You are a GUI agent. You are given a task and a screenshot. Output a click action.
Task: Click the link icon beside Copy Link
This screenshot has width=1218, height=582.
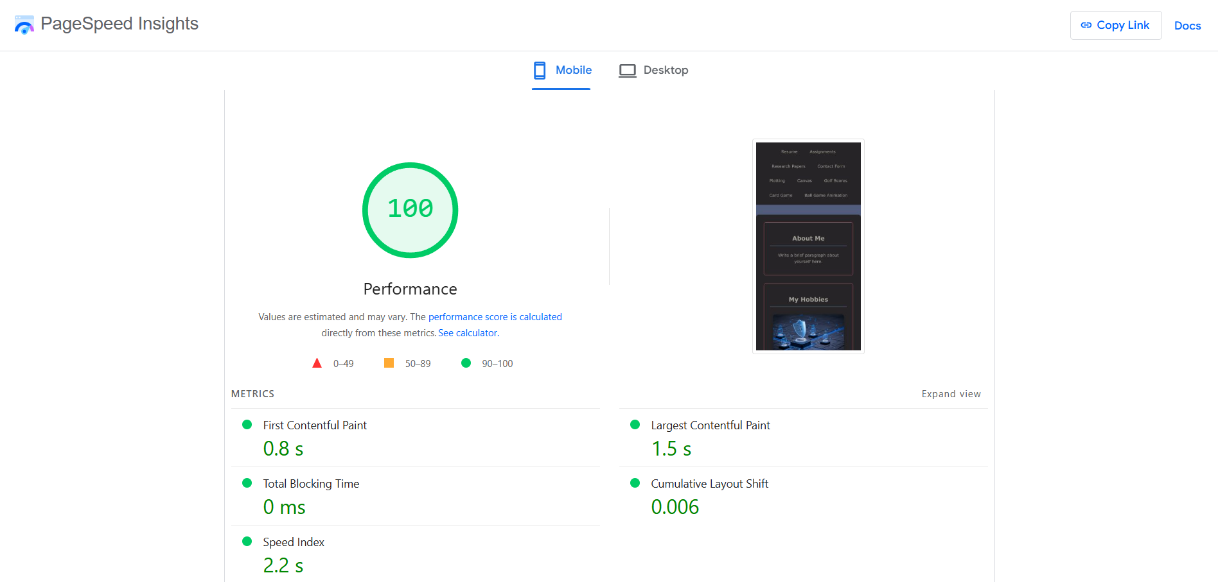point(1086,25)
